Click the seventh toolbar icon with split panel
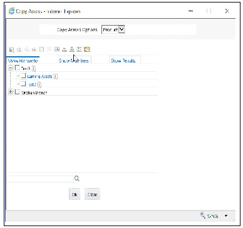This screenshot has height=228, width=243. tap(57, 49)
